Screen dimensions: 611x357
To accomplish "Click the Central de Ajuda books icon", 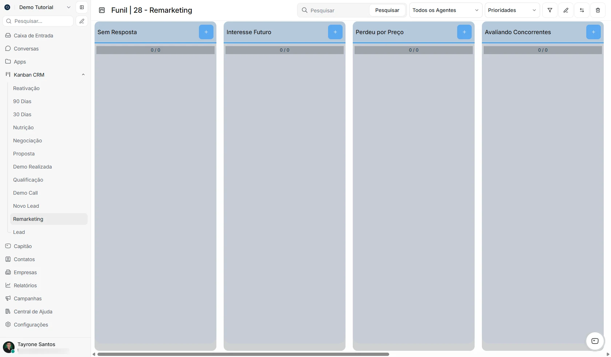I will (8, 312).
